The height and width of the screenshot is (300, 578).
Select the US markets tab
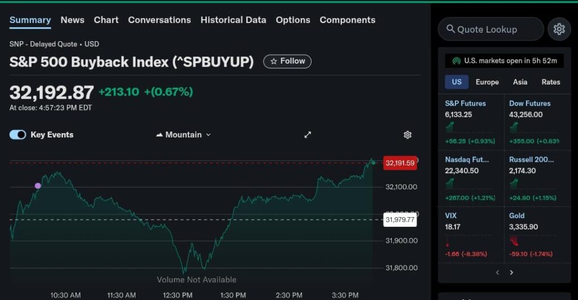(x=457, y=82)
